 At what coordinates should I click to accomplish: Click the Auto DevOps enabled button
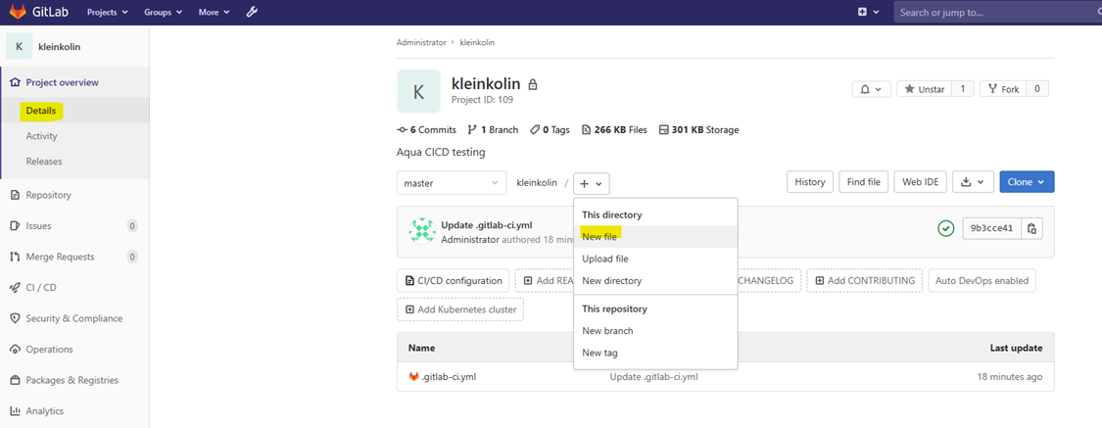[982, 280]
